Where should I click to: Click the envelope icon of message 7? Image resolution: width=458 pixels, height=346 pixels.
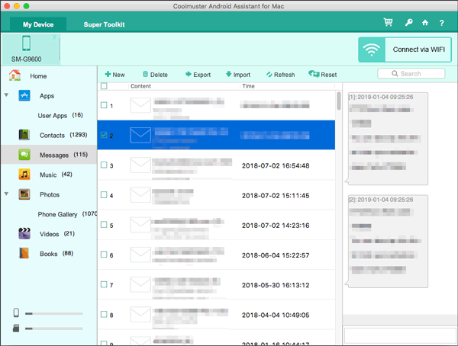point(140,285)
